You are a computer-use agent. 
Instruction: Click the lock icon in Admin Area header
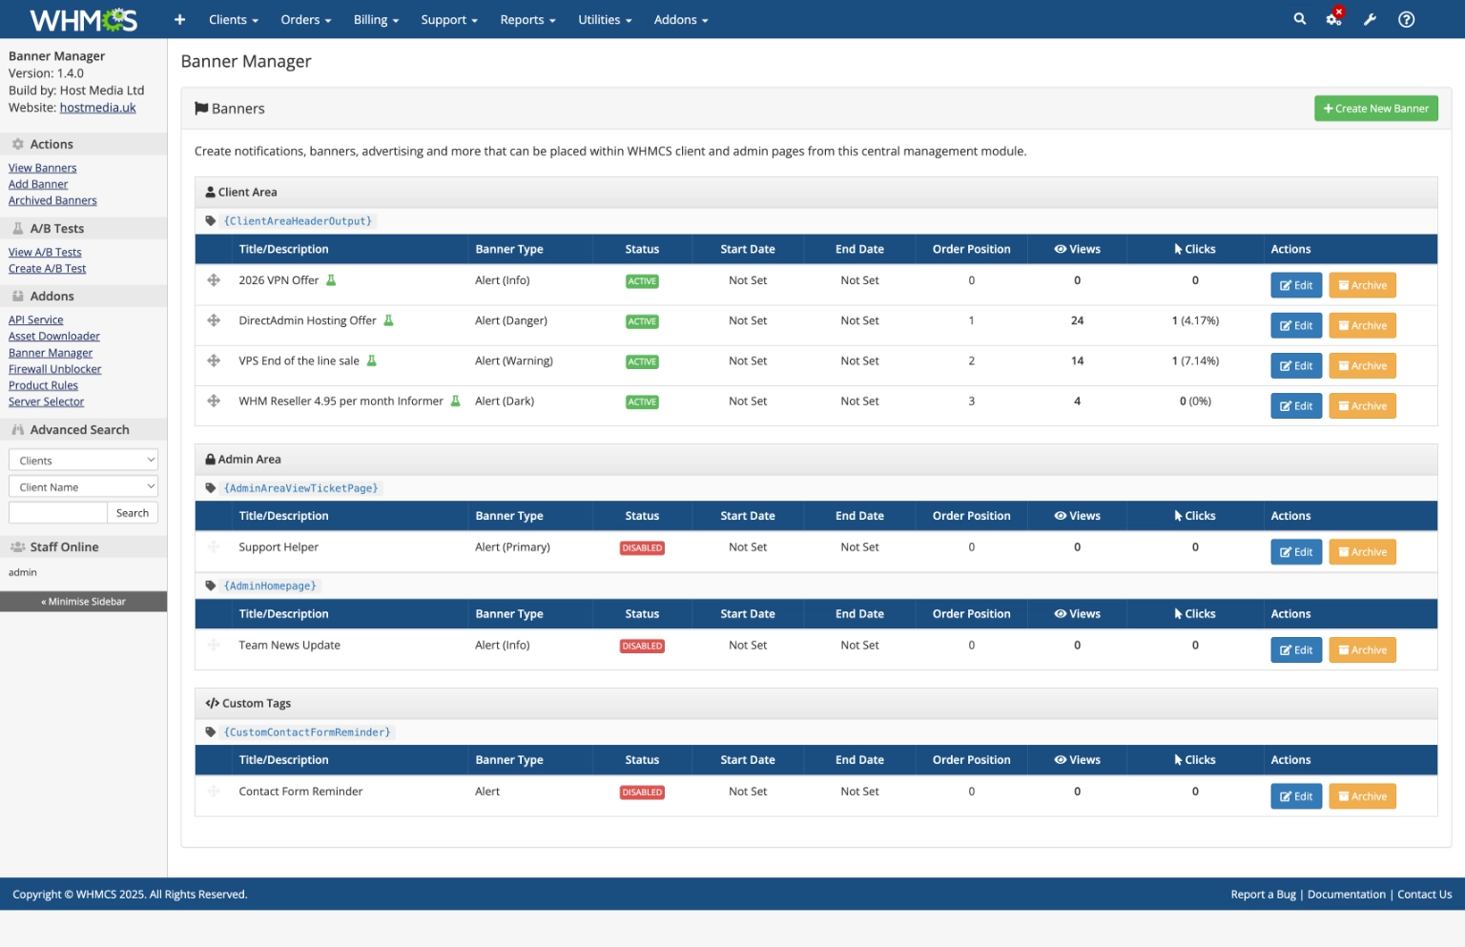tap(210, 459)
